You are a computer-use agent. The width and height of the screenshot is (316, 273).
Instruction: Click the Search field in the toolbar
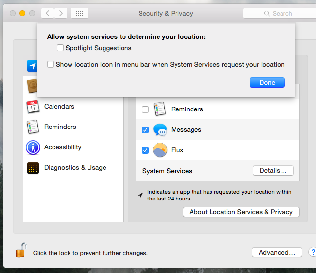point(280,13)
